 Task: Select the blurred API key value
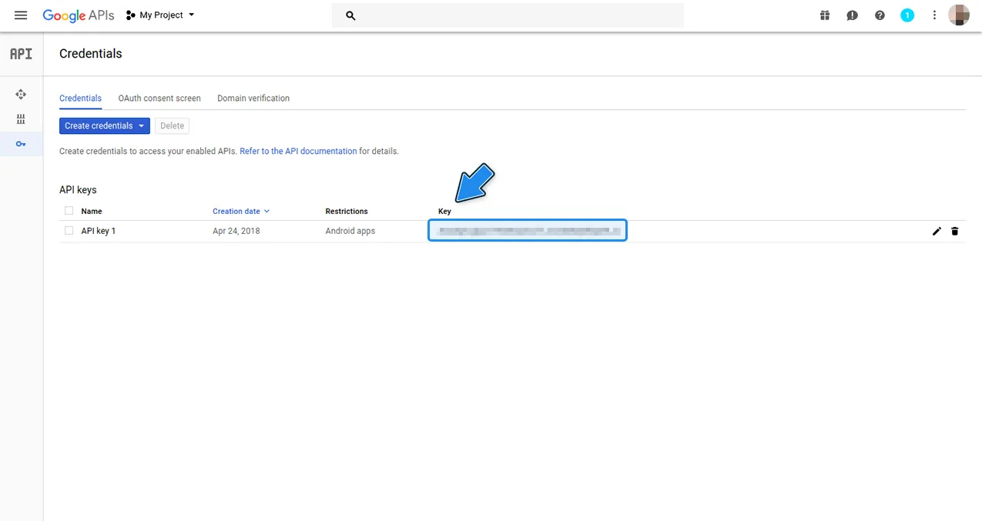(x=528, y=230)
